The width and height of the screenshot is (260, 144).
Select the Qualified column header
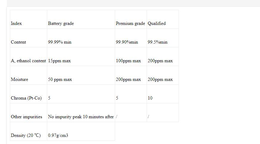(x=156, y=23)
